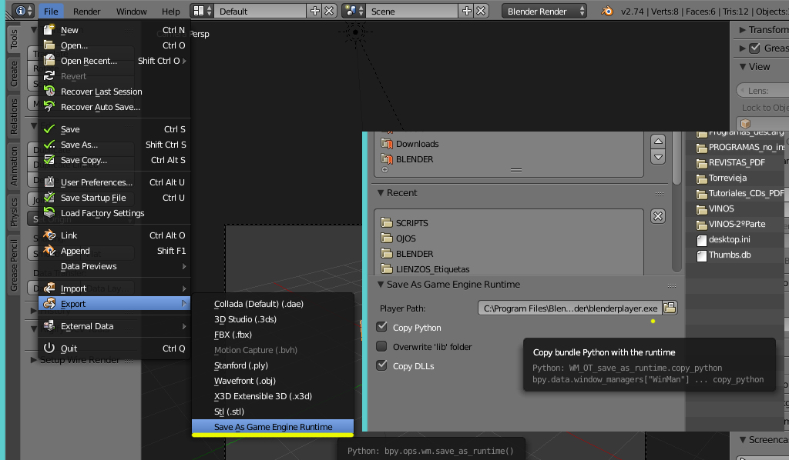789x460 pixels.
Task: Click Save in the File menu
Action: click(114, 129)
